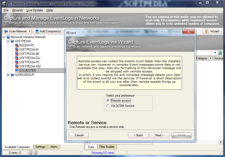Cancel the wizard dialog
225x157 pixels.
pos(79,135)
